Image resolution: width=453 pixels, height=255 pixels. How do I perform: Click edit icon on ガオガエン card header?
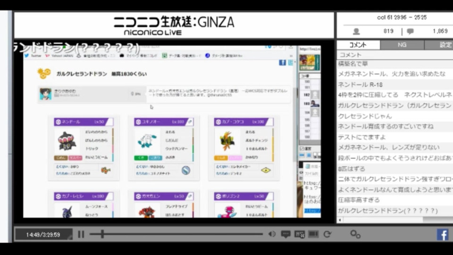(x=190, y=196)
